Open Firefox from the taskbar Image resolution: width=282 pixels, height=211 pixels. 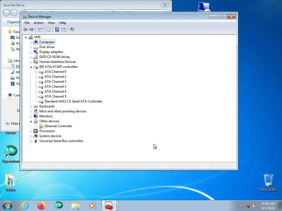click(x=42, y=206)
